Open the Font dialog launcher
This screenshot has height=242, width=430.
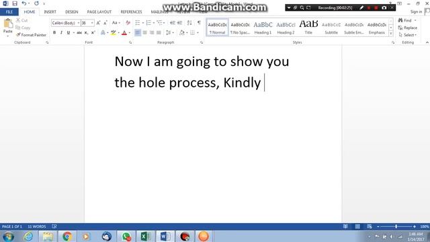[130, 42]
